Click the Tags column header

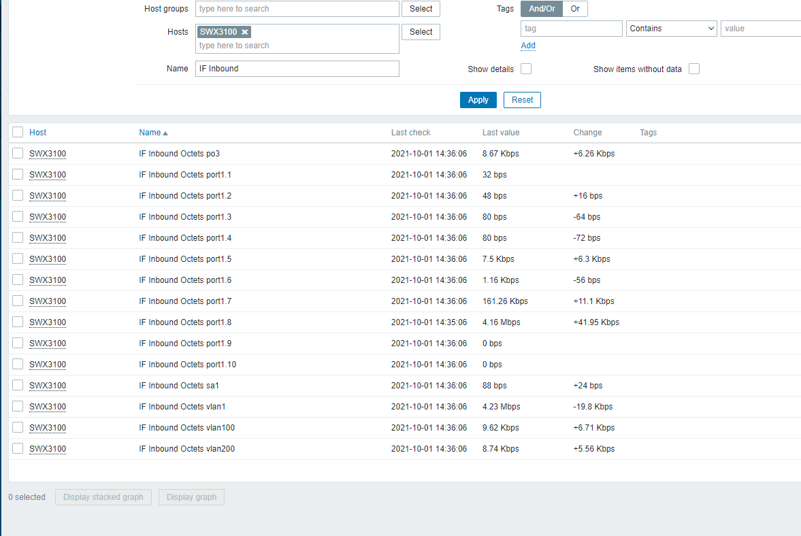[x=649, y=132]
